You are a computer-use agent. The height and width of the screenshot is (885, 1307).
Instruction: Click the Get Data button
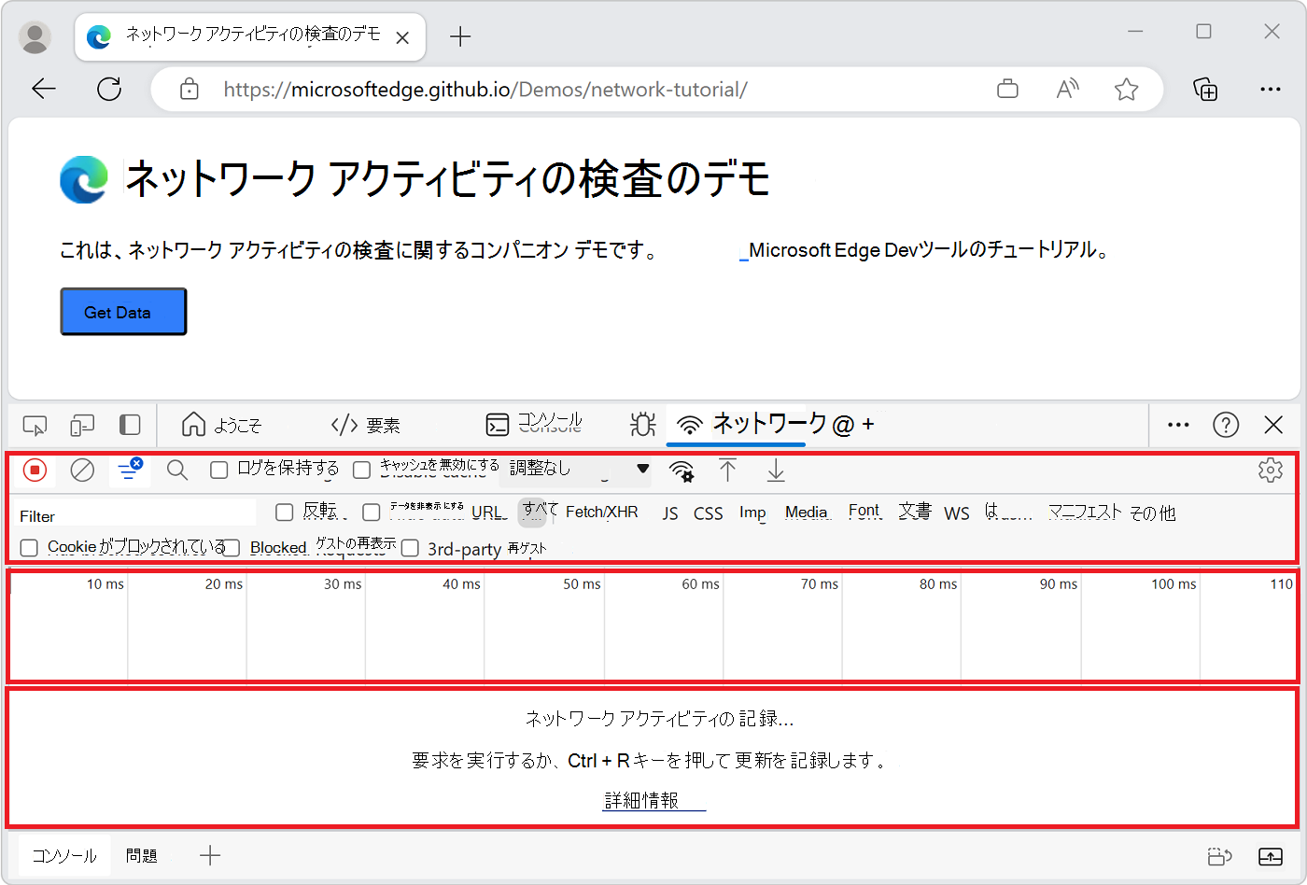coord(122,311)
